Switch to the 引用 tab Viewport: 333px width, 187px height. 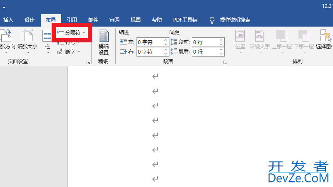click(x=72, y=20)
